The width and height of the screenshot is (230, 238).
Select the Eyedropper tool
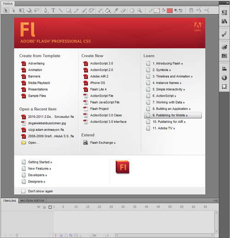[x=116, y=11]
